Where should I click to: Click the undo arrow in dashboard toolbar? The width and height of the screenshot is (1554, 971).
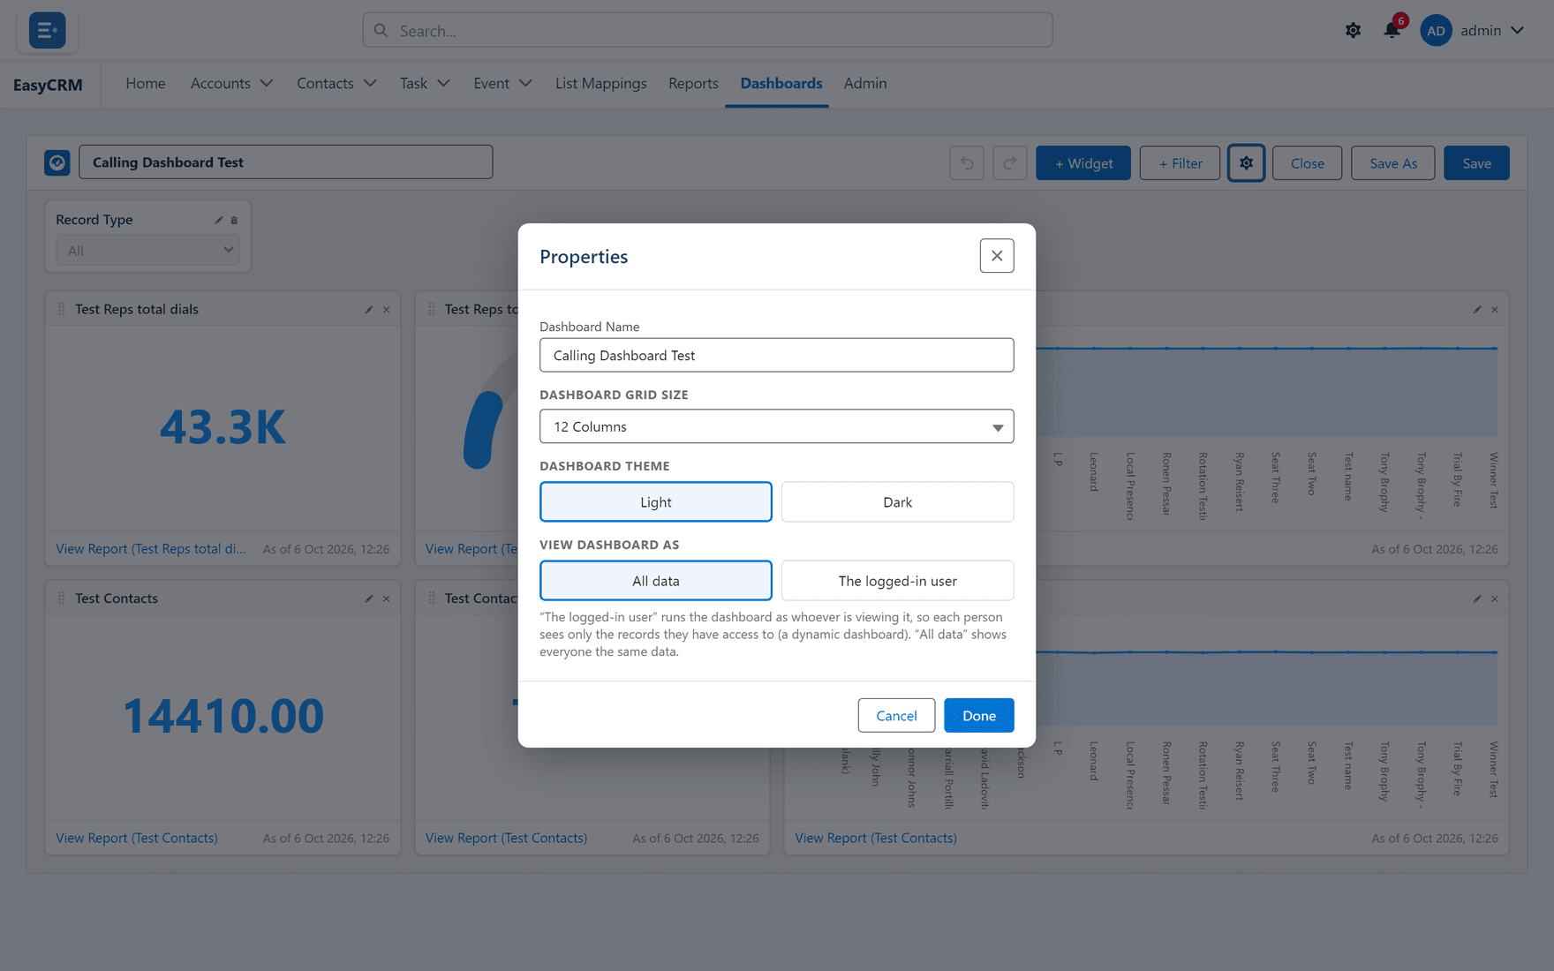click(967, 163)
